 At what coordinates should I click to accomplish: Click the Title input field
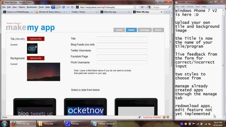coord(122,38)
